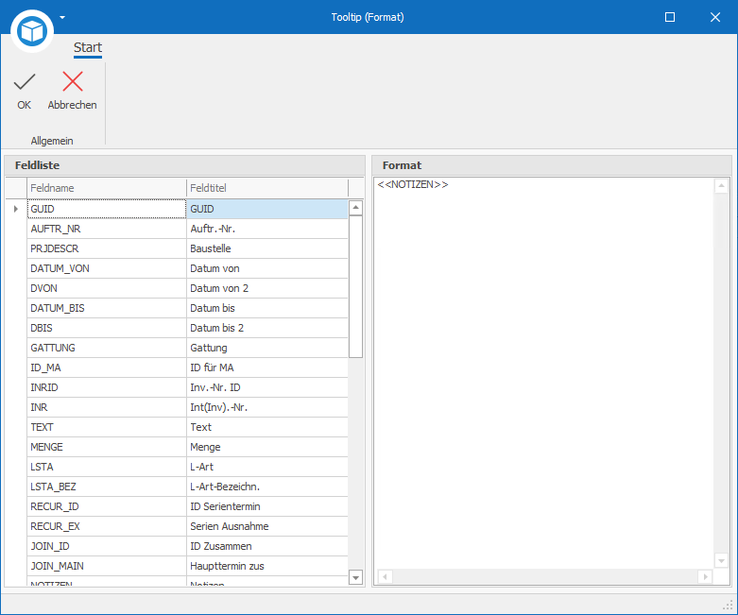Click Format editor scroll left arrow
The height and width of the screenshot is (615, 738).
tap(385, 576)
